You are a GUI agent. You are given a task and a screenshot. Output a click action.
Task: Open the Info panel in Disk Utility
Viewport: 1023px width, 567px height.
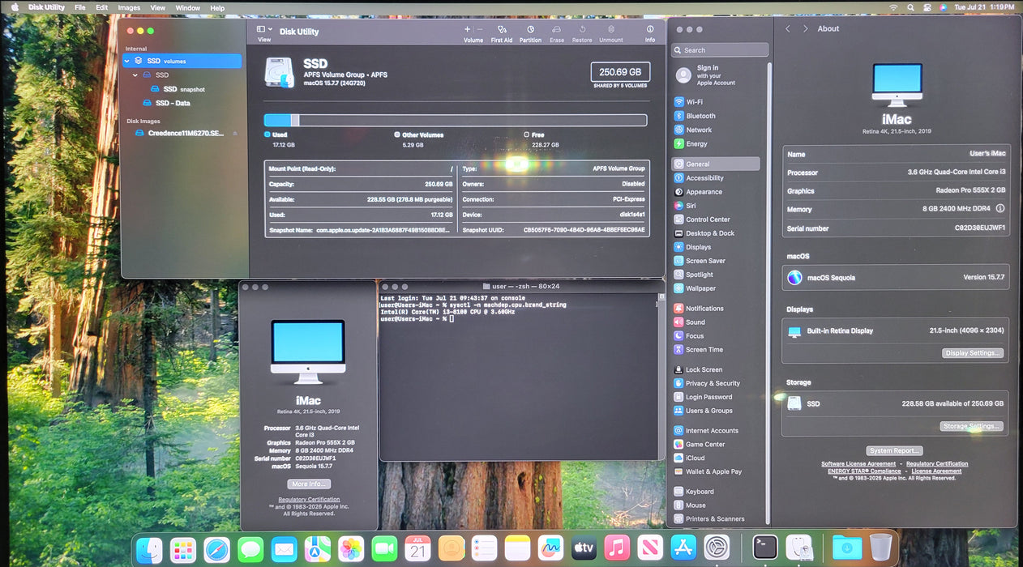coord(650,29)
